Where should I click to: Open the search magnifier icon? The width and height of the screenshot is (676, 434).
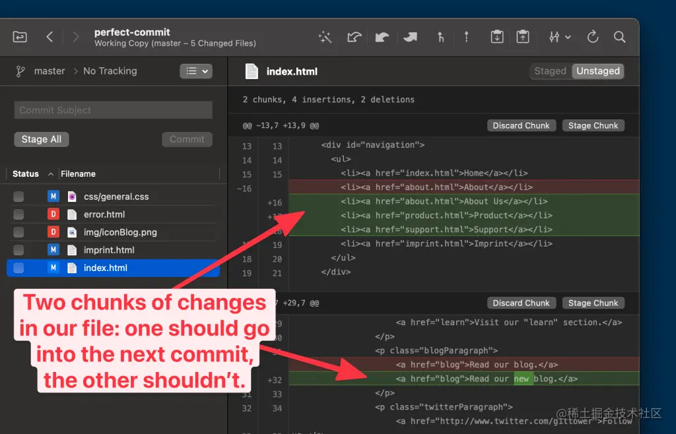pos(619,37)
